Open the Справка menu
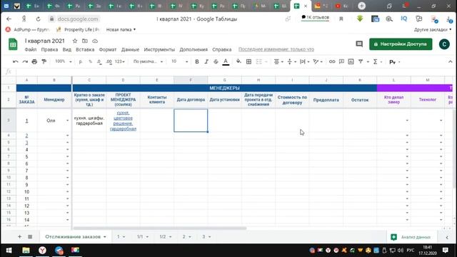457x257 pixels. (x=222, y=49)
